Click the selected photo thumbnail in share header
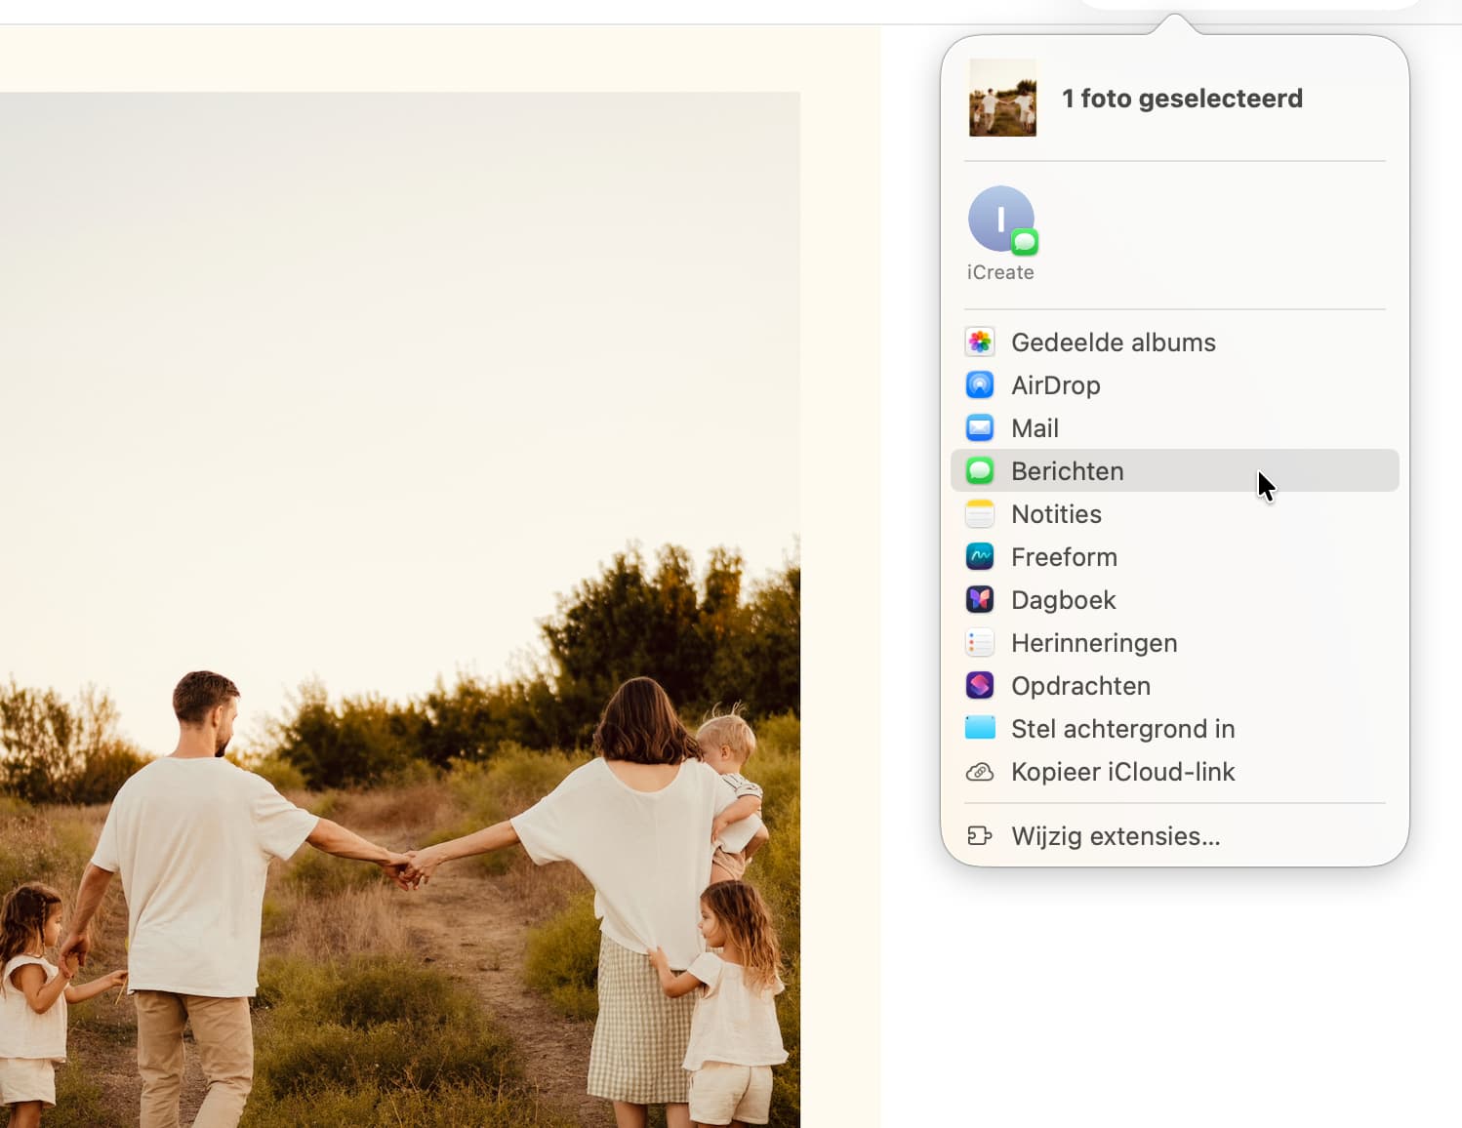Image resolution: width=1462 pixels, height=1128 pixels. coord(1002,98)
